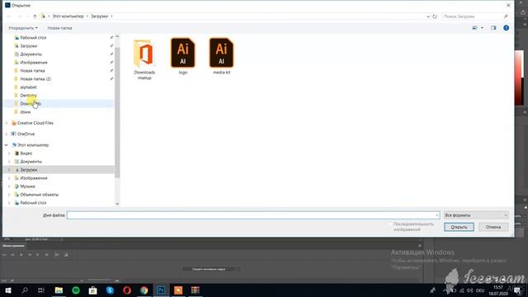
Task: Open the file name history dropdown
Action: tap(436, 215)
